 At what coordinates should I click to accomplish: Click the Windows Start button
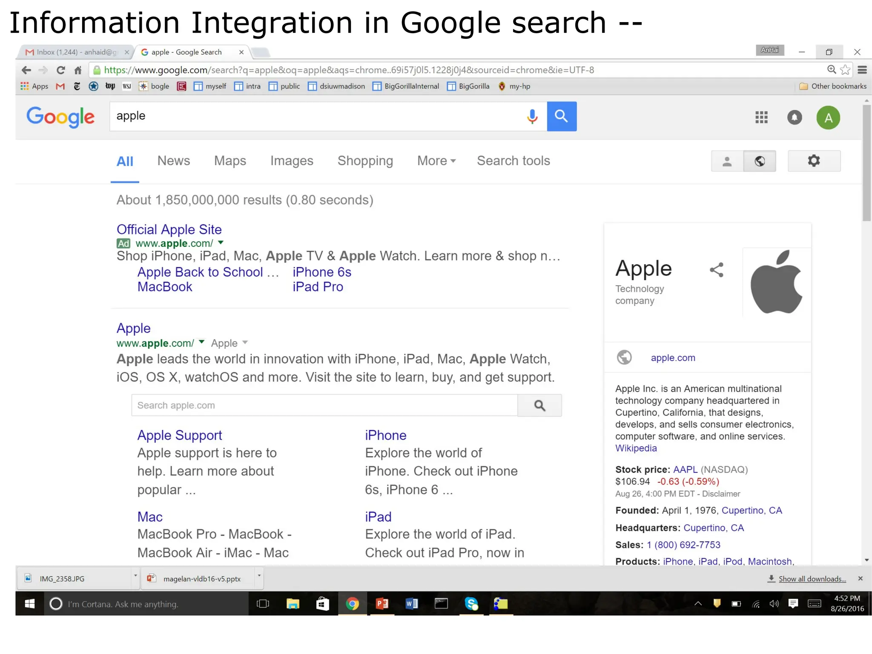29,604
